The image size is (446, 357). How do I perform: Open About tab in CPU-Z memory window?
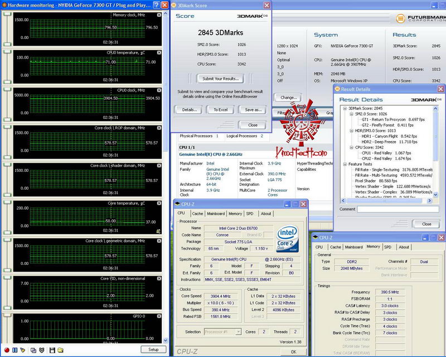tap(404, 247)
